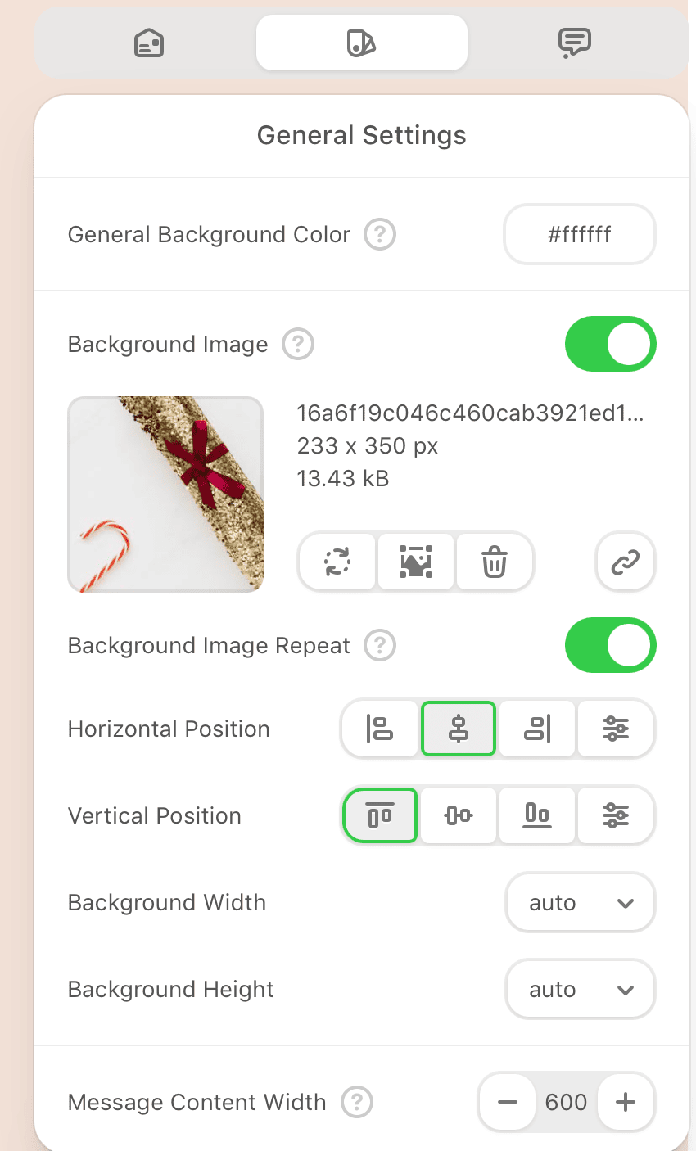Click the image link chain icon
The width and height of the screenshot is (696, 1151).
tap(626, 562)
